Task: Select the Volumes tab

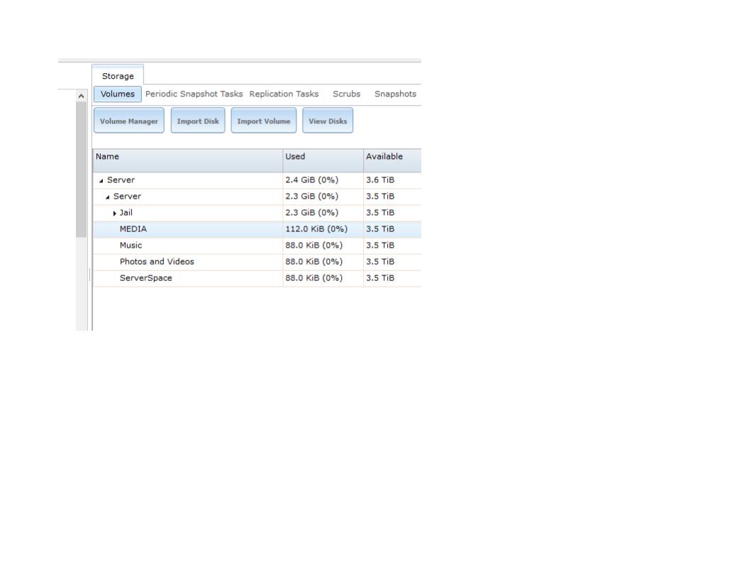Action: (x=118, y=94)
